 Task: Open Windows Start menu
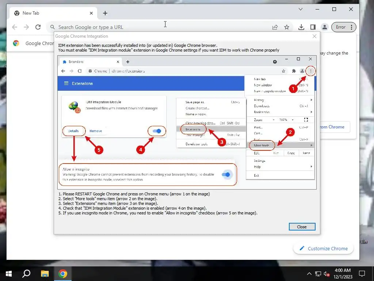pos(9,274)
